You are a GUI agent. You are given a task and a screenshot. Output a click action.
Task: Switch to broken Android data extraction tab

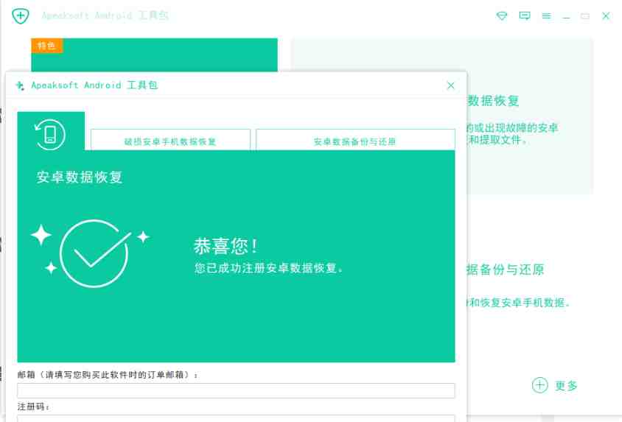click(170, 140)
